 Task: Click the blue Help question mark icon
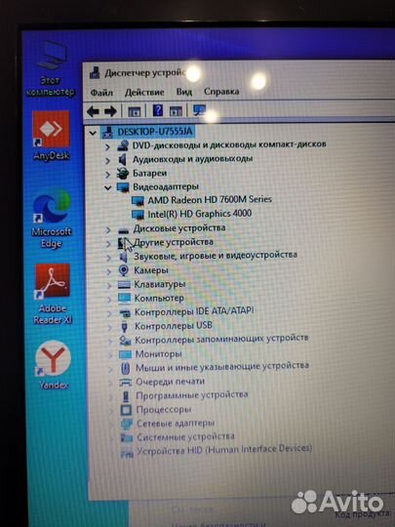pyautogui.click(x=158, y=110)
